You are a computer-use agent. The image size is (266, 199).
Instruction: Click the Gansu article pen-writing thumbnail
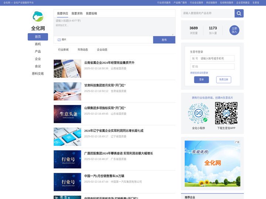tap(67, 91)
